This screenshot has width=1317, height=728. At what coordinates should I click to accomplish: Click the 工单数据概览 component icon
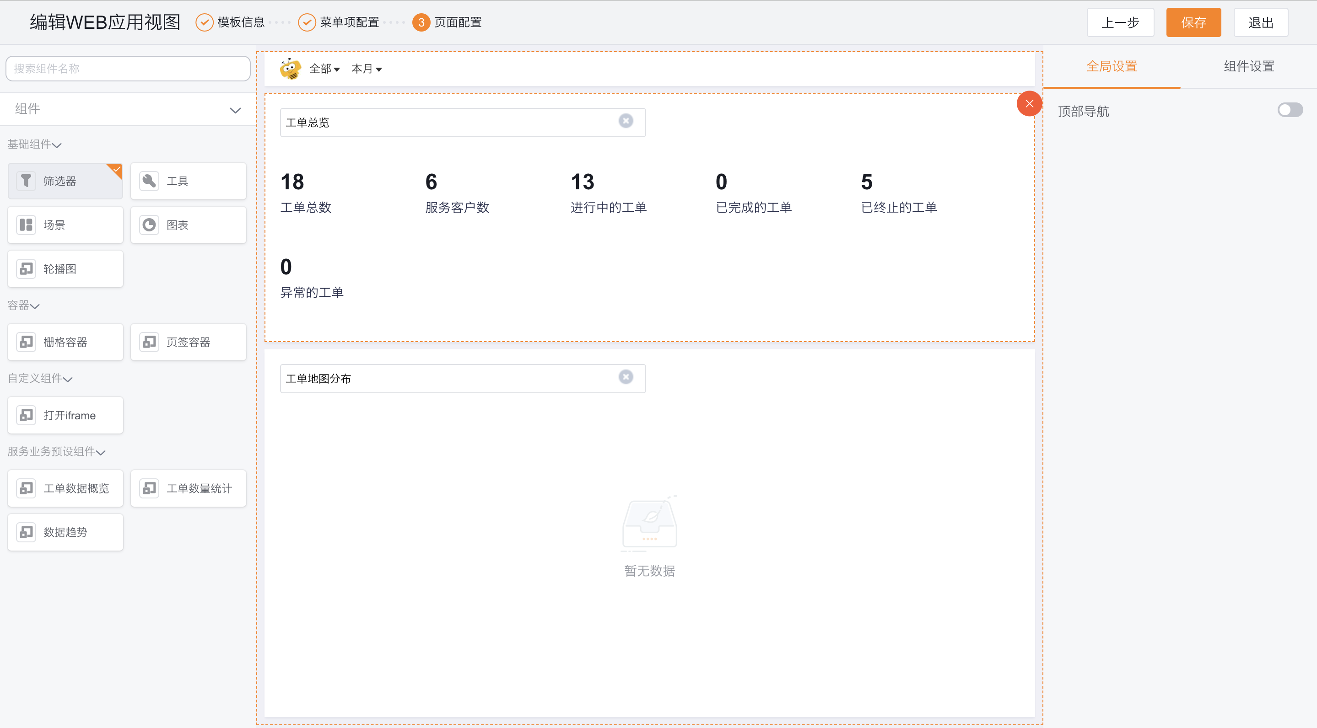click(x=26, y=488)
